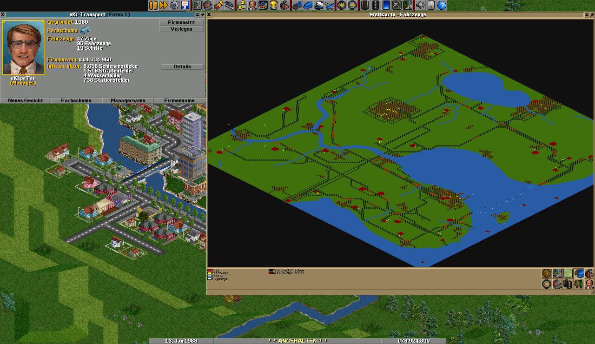Screen dimensions: 595x344
Task: Click the red Züge legend swatch
Action: 209,270
